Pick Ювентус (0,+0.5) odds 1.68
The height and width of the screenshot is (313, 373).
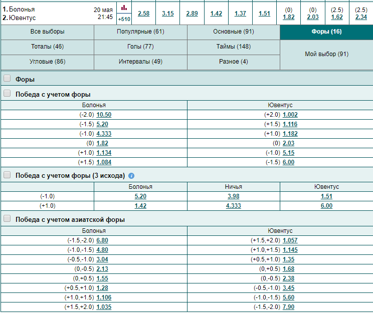click(x=288, y=269)
